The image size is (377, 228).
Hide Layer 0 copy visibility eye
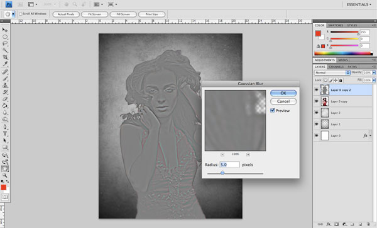pos(317,101)
